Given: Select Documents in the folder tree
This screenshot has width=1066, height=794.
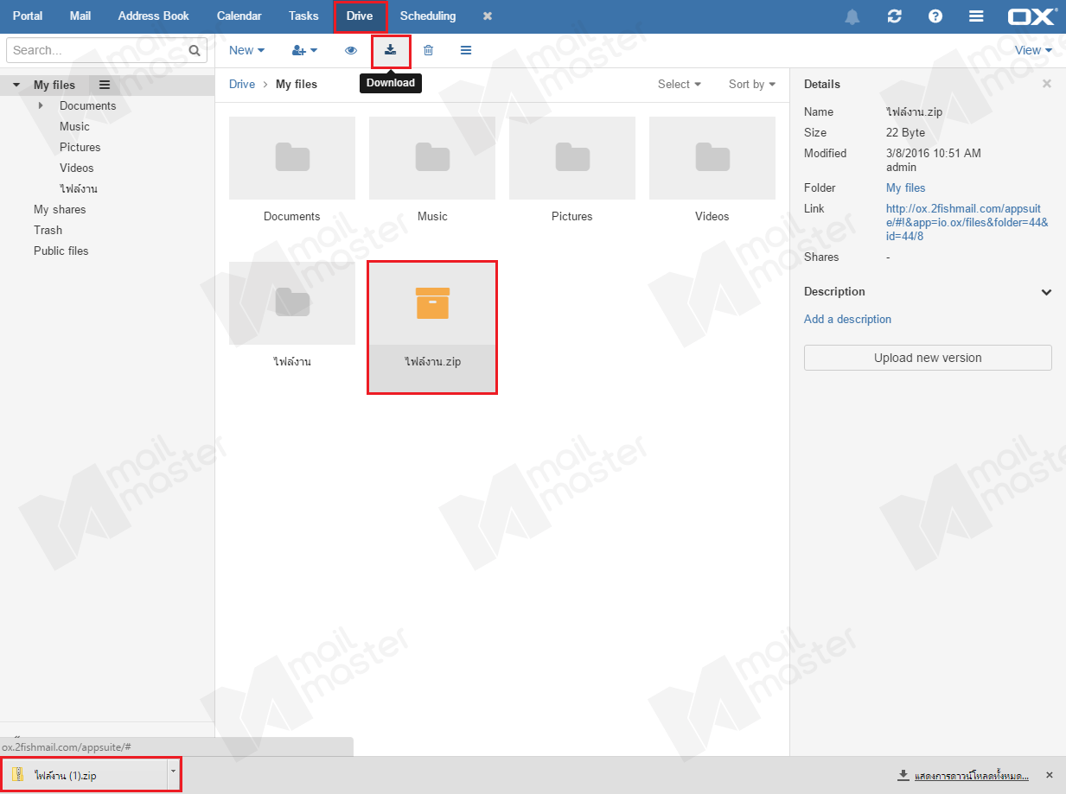Looking at the screenshot, I should [88, 105].
